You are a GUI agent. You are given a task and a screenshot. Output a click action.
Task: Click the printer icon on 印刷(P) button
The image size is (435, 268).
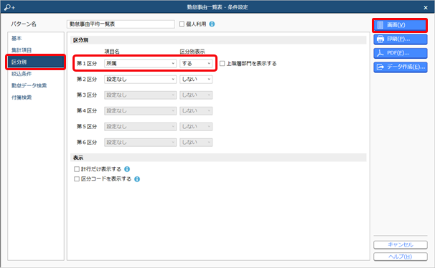point(380,39)
